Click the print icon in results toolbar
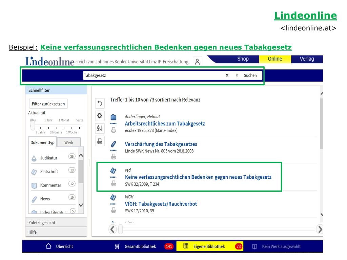This screenshot has height=260, width=347. pos(100,141)
